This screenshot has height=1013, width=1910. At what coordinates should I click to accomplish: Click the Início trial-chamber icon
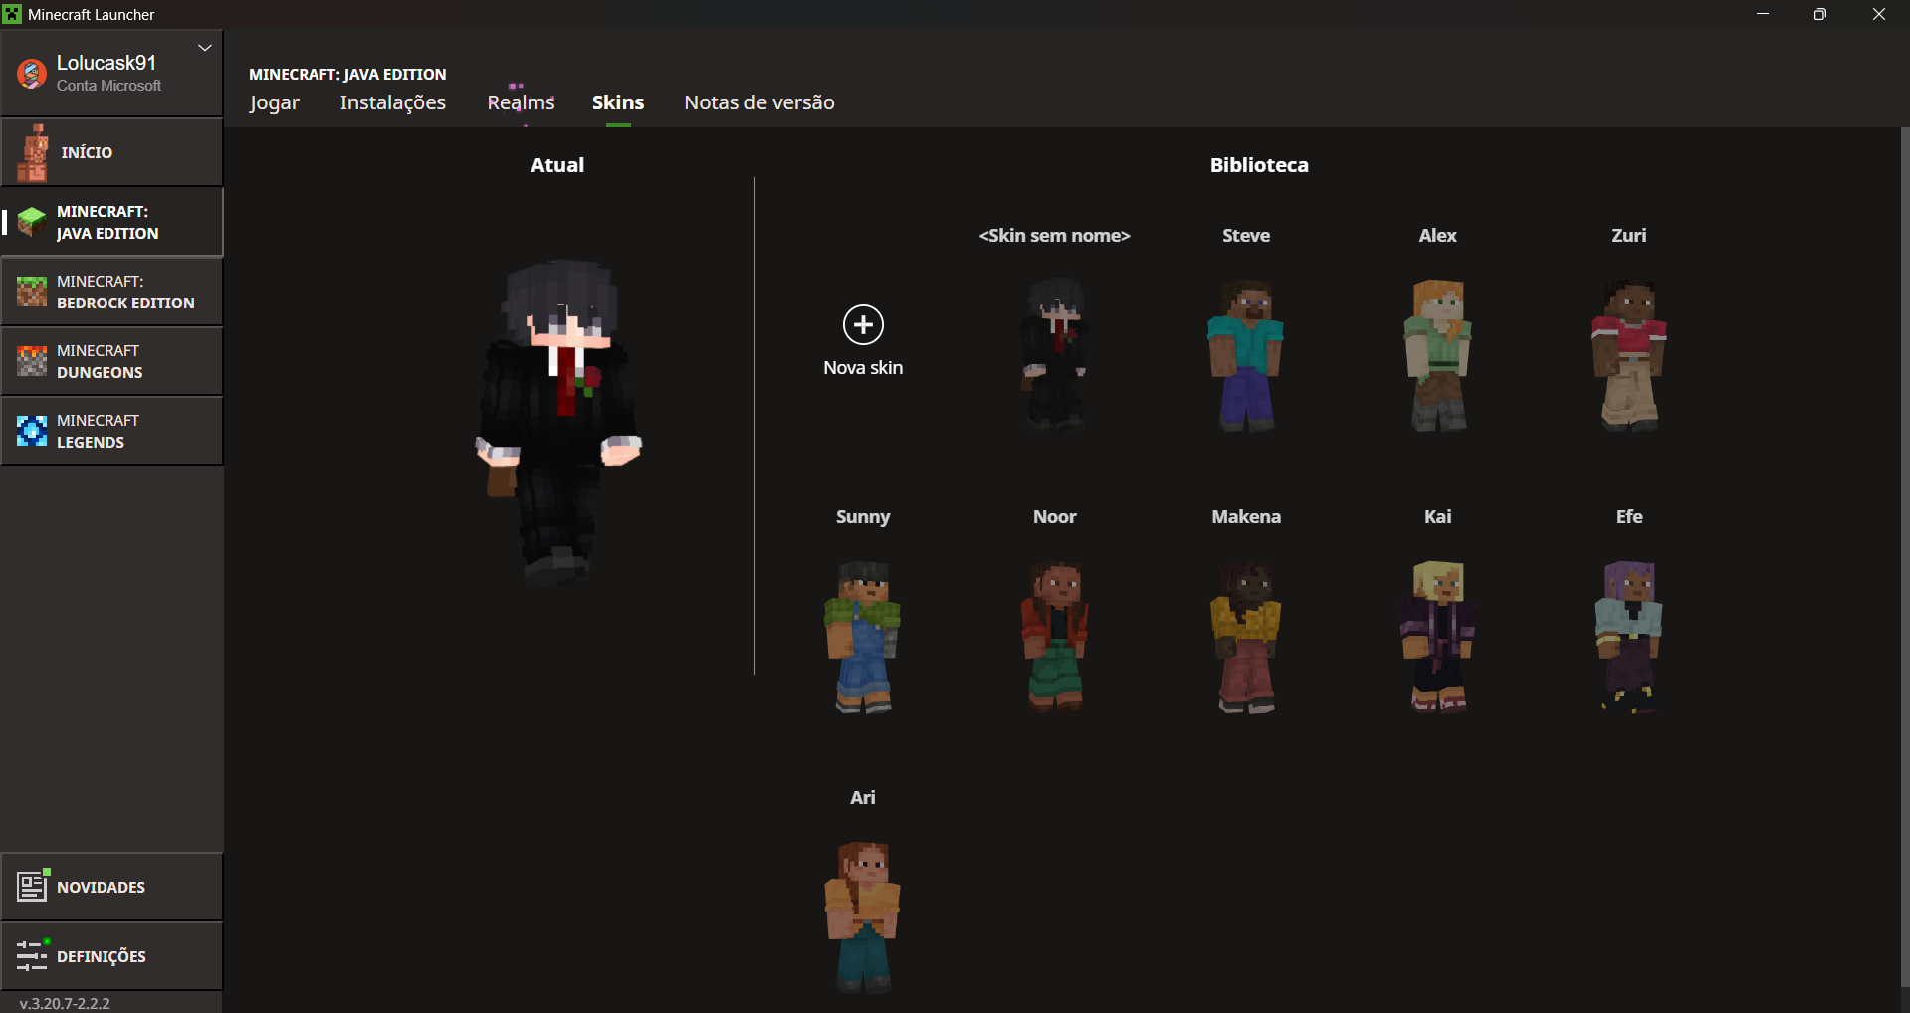33,152
